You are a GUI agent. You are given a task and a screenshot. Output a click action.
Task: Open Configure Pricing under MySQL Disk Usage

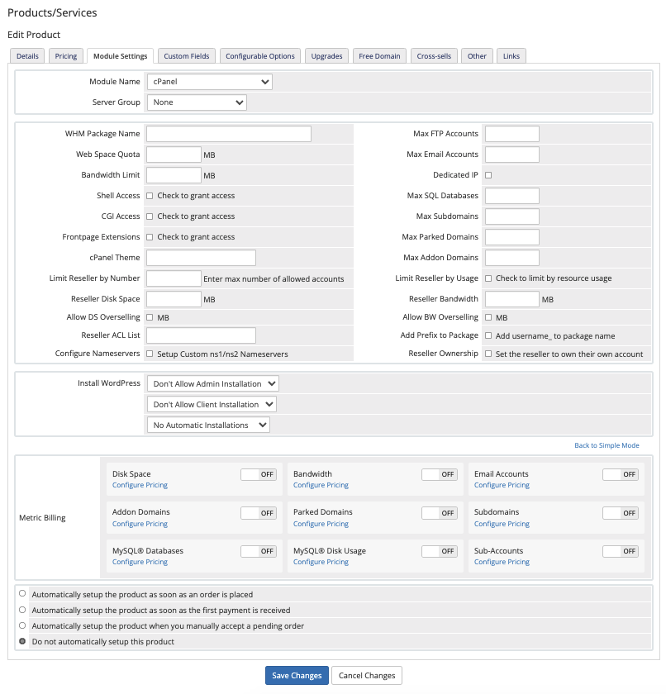[321, 562]
